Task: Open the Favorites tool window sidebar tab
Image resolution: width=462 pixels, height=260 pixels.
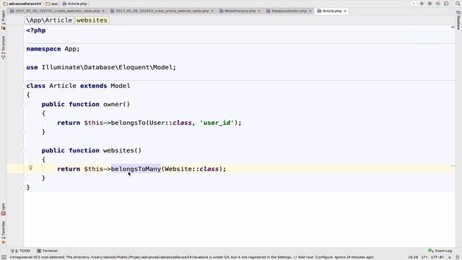Action: (x=3, y=233)
